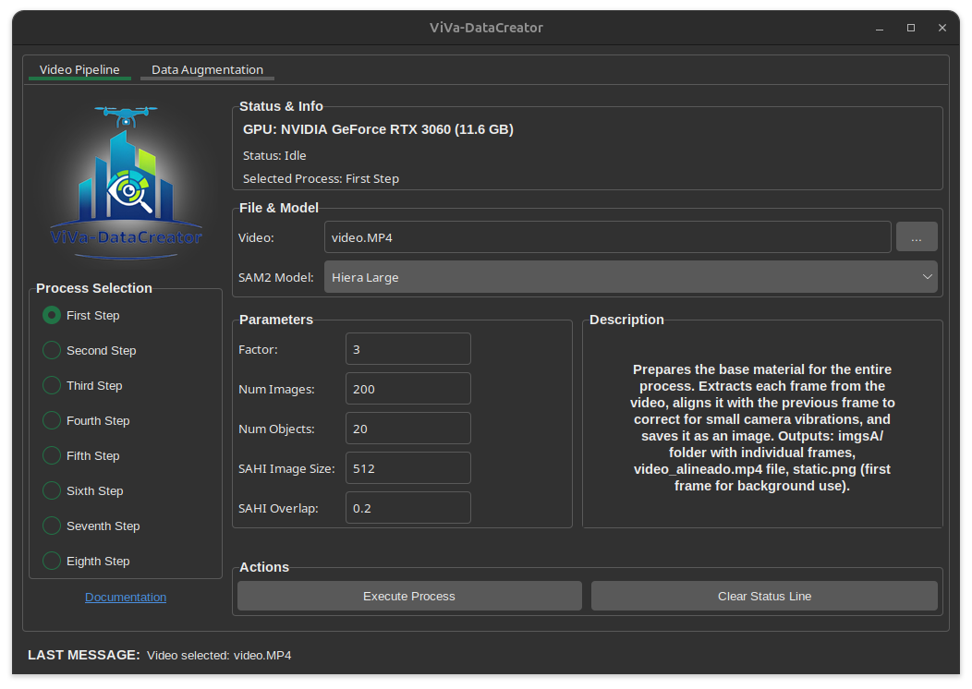The height and width of the screenshot is (689, 972).
Task: Select the First Step process
Action: (51, 315)
